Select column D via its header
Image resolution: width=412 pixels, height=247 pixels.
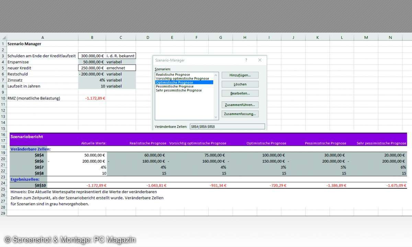pos(148,38)
